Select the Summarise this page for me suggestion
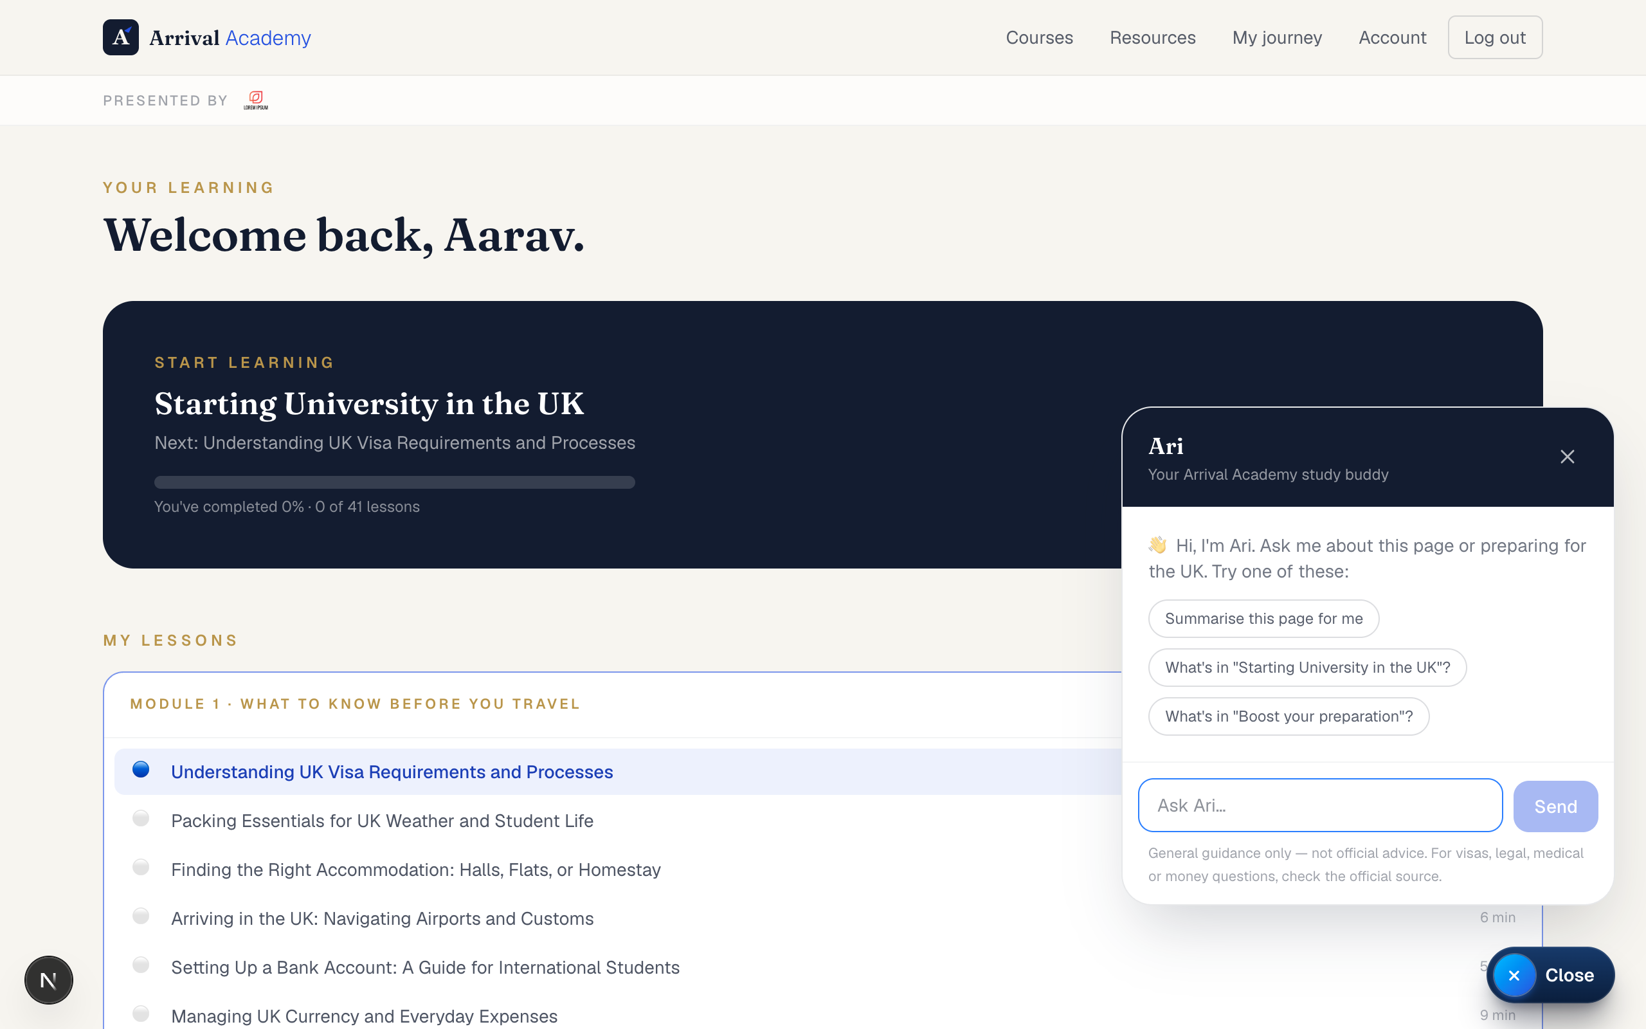This screenshot has height=1029, width=1646. click(1263, 619)
